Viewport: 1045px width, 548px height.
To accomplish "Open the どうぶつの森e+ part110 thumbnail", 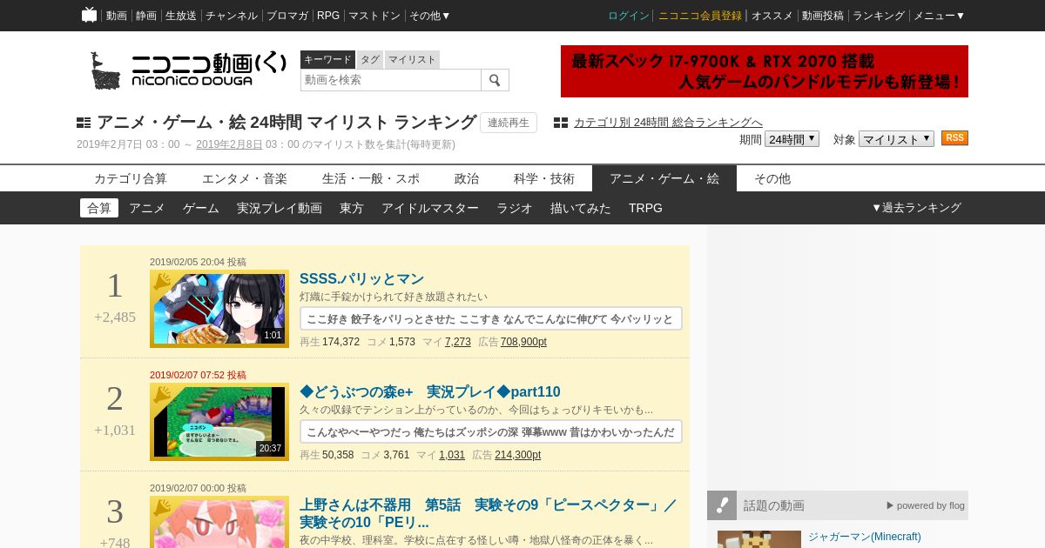I will 219,422.
